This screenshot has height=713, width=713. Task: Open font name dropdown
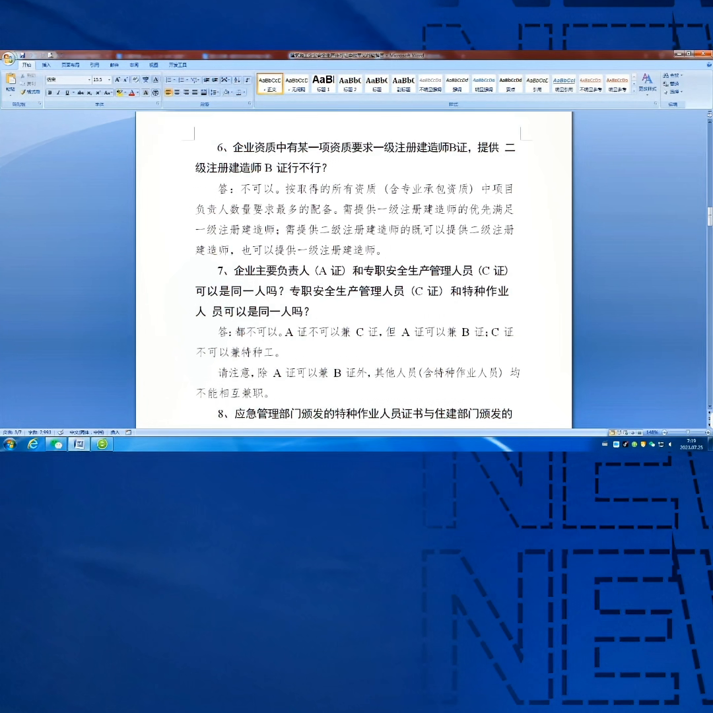(x=88, y=80)
